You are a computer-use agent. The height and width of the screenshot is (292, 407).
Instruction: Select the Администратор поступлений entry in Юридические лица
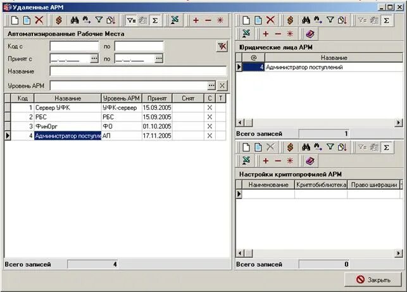pyautogui.click(x=319, y=67)
